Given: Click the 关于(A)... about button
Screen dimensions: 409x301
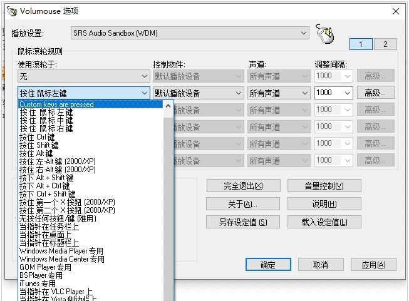Looking at the screenshot, I should click(x=243, y=204).
